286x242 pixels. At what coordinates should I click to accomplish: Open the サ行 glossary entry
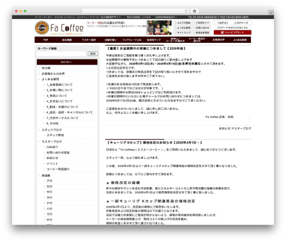pyautogui.click(x=49, y=192)
